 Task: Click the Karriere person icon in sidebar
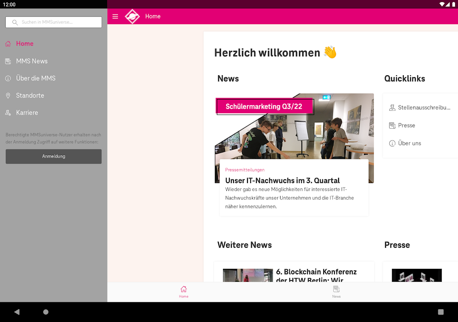[x=8, y=113]
